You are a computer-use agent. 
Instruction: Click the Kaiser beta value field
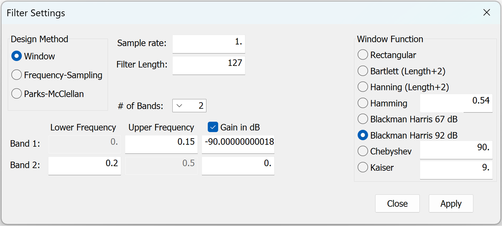[456, 170]
